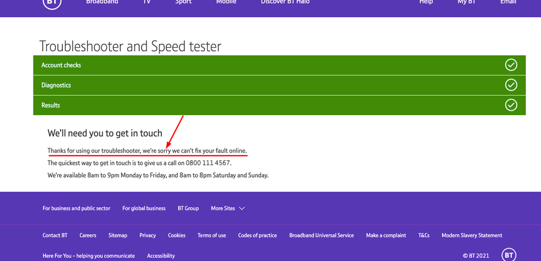Click For business and public sector
Viewport: 541px width, 261px height.
(x=76, y=208)
